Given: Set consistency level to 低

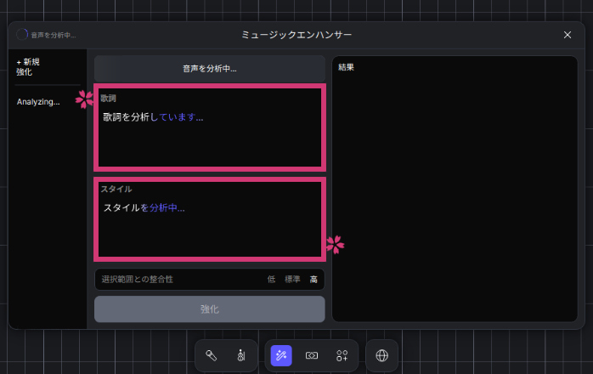Looking at the screenshot, I should (x=272, y=279).
